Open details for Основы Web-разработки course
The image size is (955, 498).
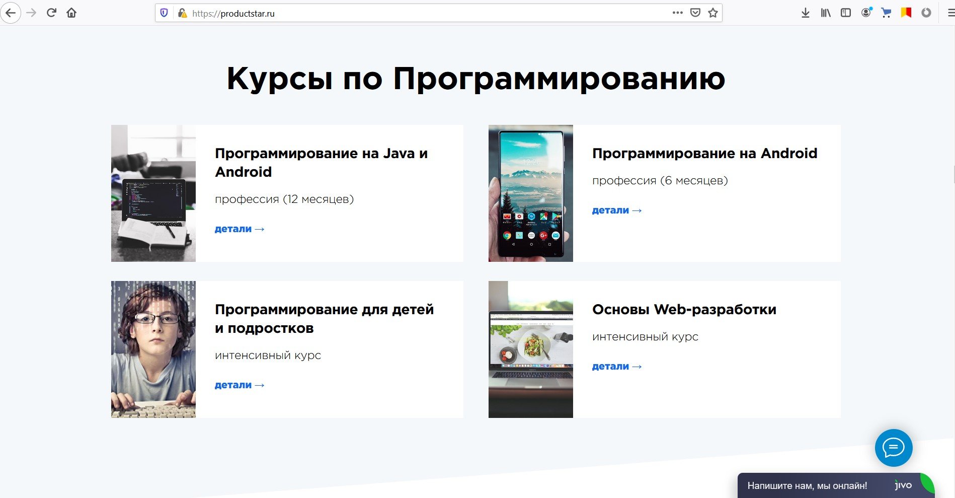(x=616, y=367)
